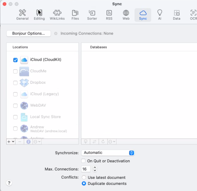197x191 pixels.
Task: Open the help question mark button
Action: click(9, 183)
